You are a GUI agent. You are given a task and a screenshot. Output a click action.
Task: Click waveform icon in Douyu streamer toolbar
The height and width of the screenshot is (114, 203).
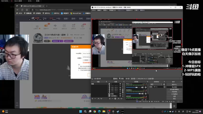coord(55,26)
